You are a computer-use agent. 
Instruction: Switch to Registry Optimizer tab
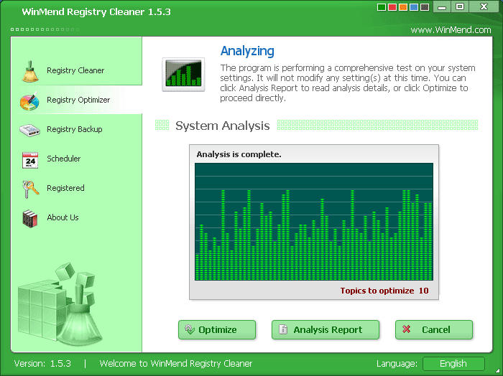(77, 100)
